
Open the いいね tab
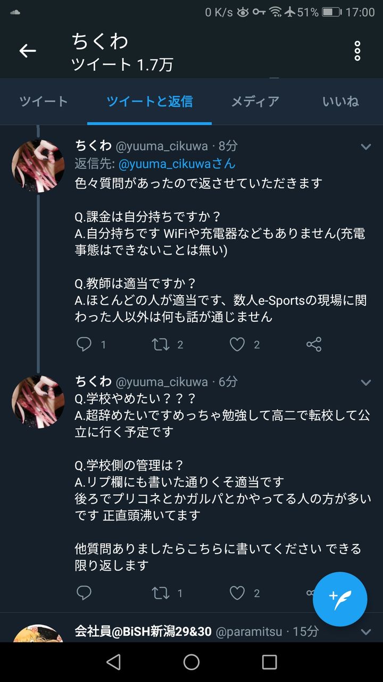[x=340, y=101]
